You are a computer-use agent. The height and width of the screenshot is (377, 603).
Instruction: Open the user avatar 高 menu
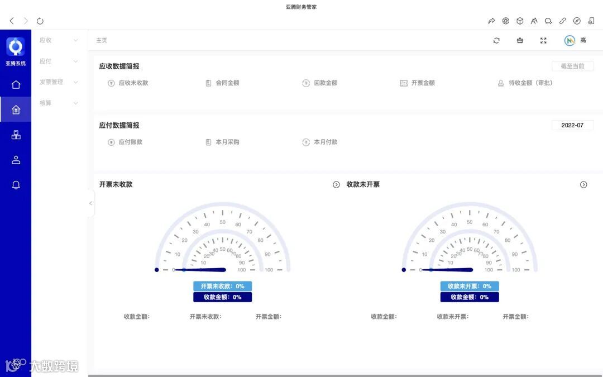[575, 40]
